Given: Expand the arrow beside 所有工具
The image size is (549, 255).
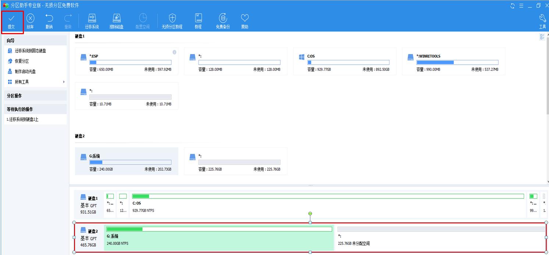Looking at the screenshot, I should (64, 82).
